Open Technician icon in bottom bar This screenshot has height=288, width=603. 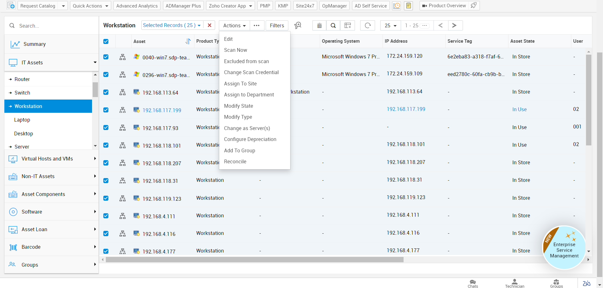[x=514, y=283]
